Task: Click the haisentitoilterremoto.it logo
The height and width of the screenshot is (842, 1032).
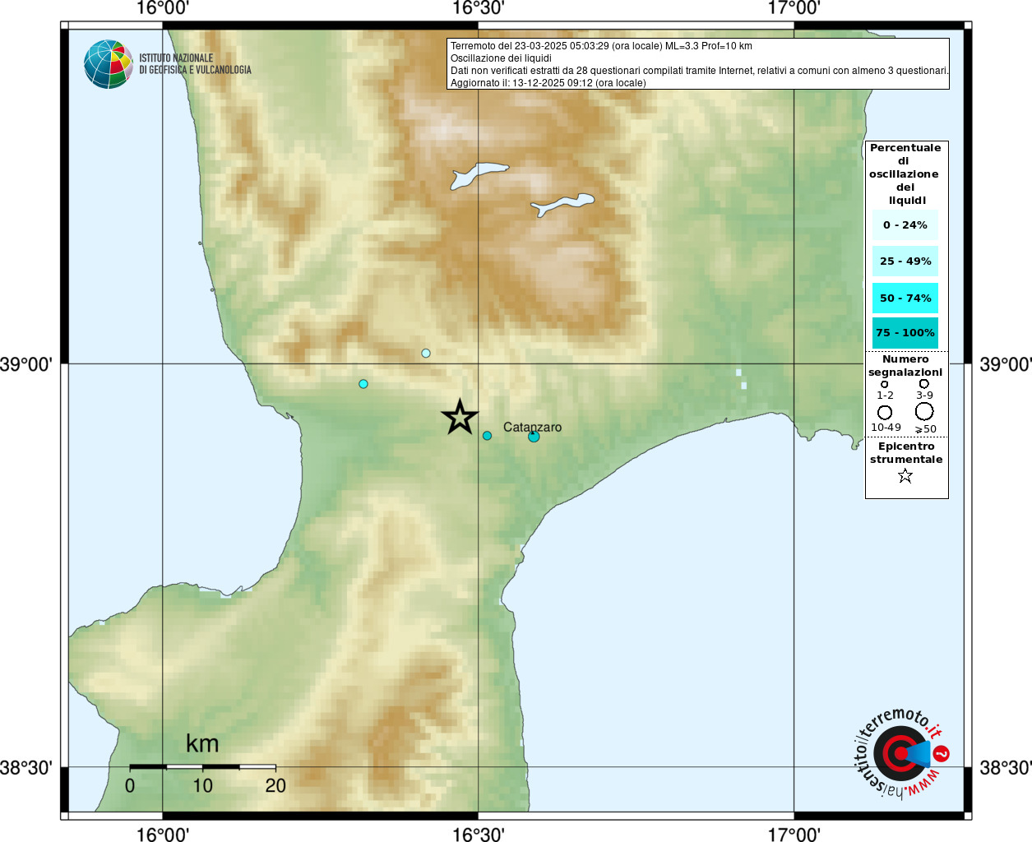Action: tap(902, 753)
